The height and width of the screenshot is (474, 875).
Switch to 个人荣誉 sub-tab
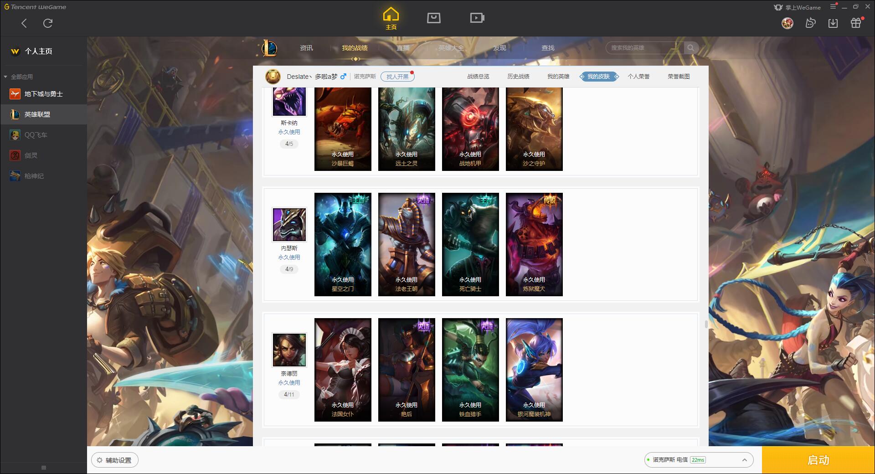tap(638, 77)
